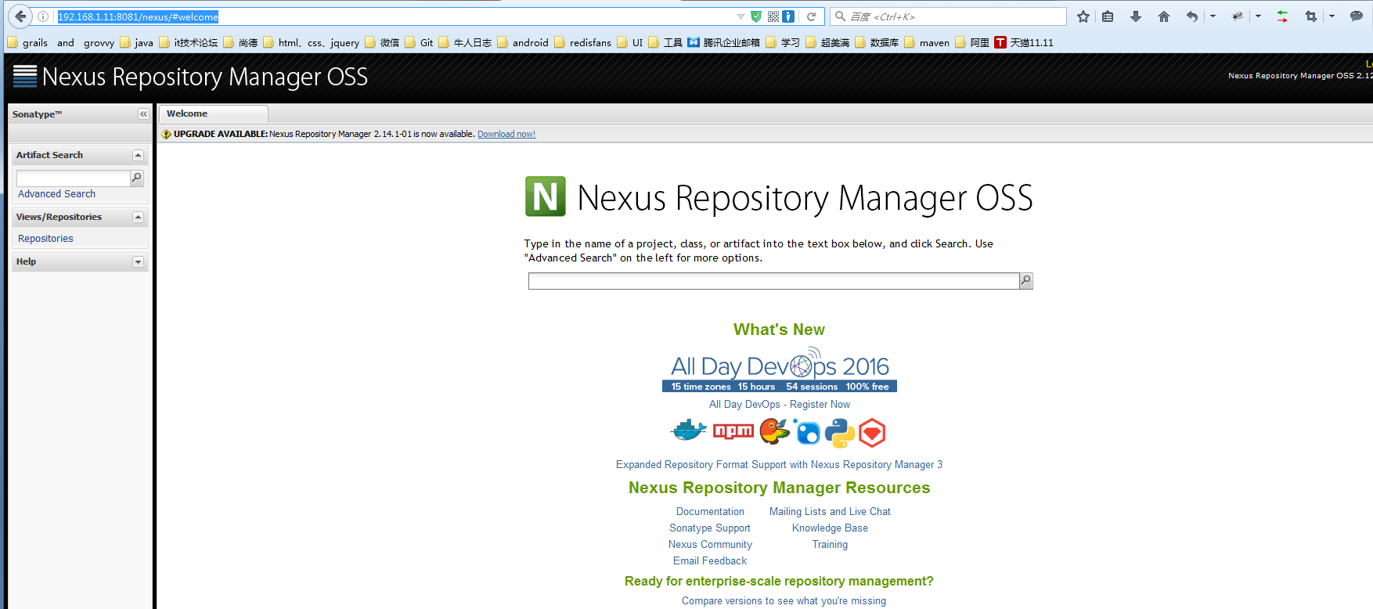Click the green-red swap arrows icon

click(1282, 16)
